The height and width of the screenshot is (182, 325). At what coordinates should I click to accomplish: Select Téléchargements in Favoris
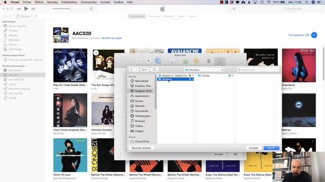click(x=141, y=116)
